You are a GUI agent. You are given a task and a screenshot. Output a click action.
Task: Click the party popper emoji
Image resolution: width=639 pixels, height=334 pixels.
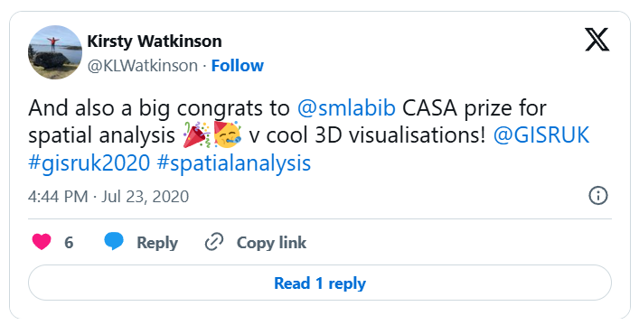click(196, 135)
